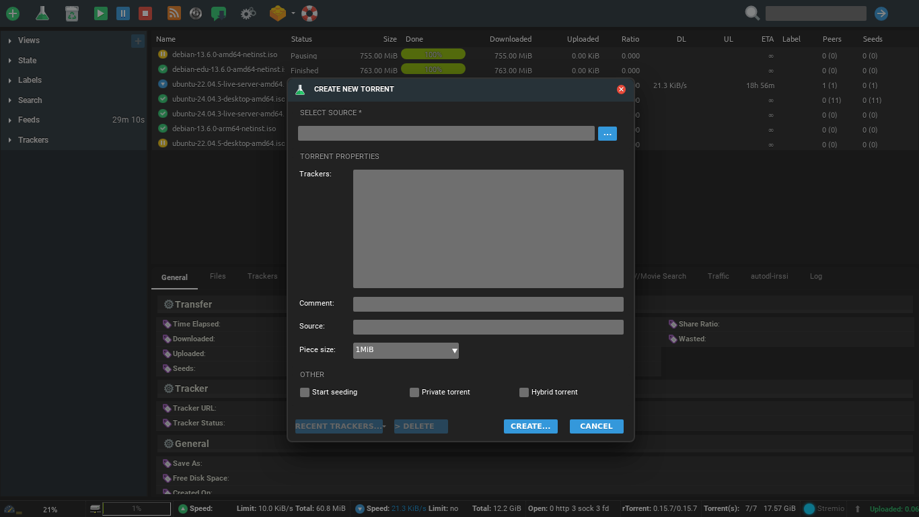Click the download Speed arrow status icon
The width and height of the screenshot is (919, 517).
point(360,509)
